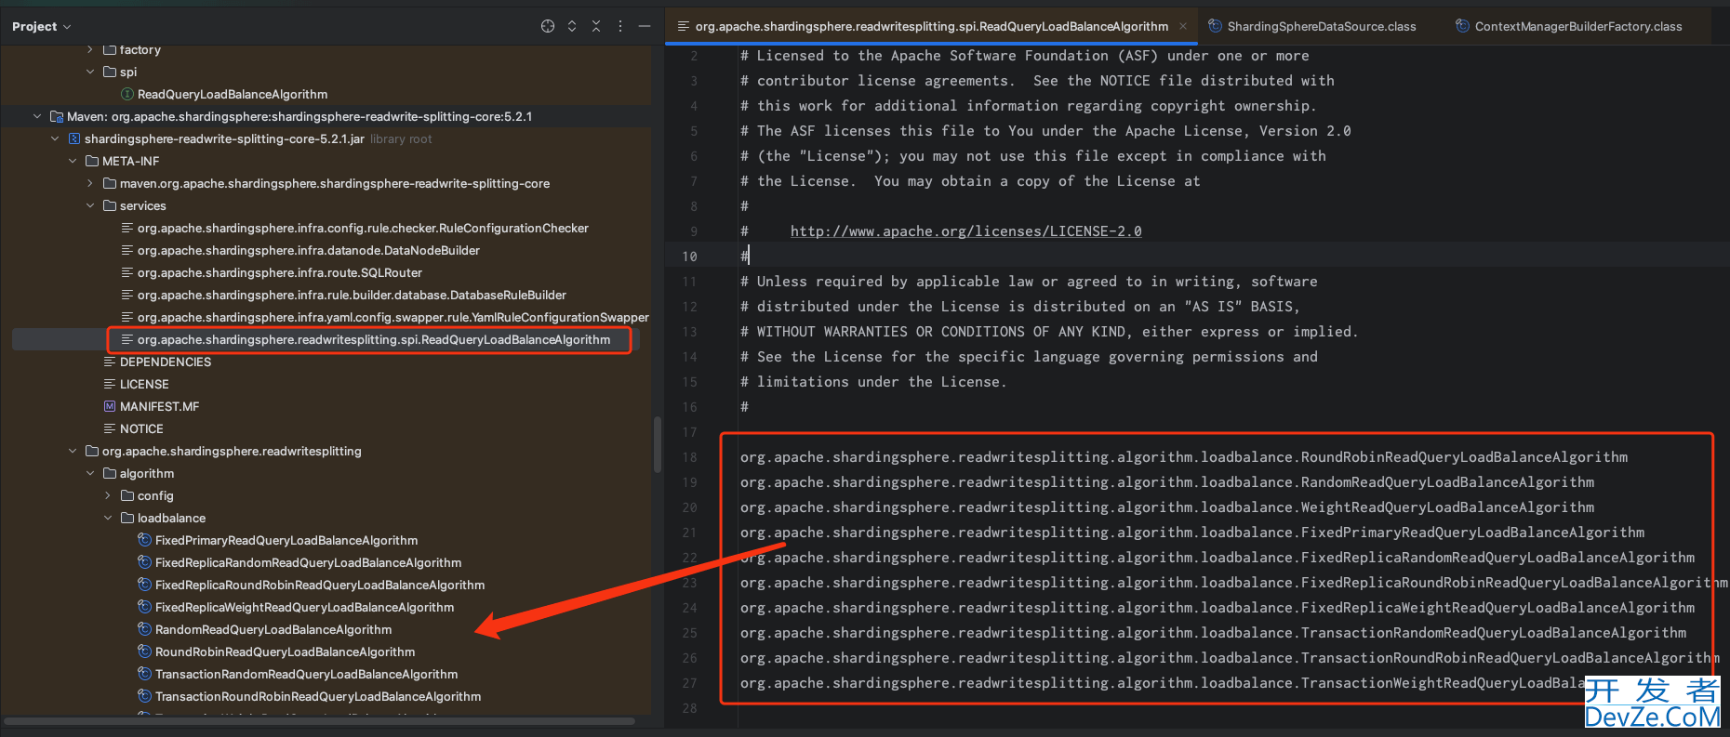The width and height of the screenshot is (1730, 737).
Task: Click the interface icon beside ReadQueryLoadBalanceAlgorithm
Action: 127,94
